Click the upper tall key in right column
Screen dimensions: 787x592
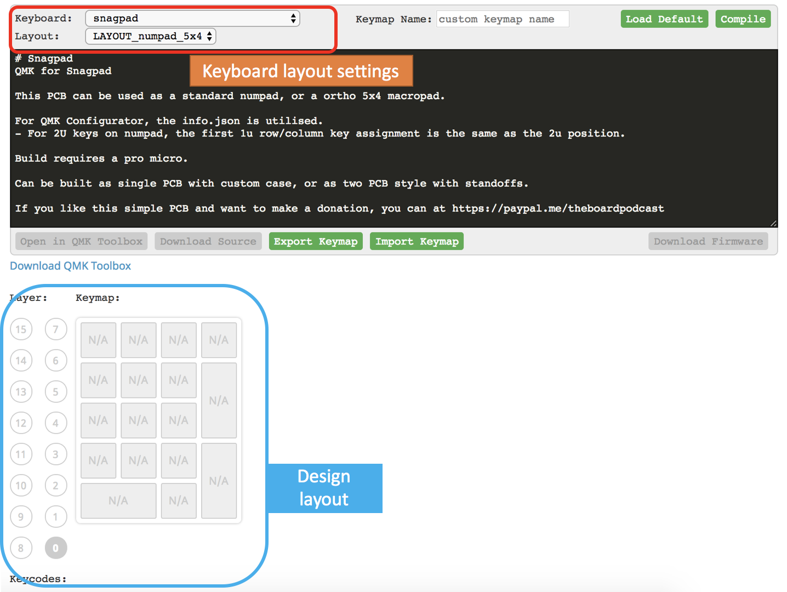(x=219, y=400)
